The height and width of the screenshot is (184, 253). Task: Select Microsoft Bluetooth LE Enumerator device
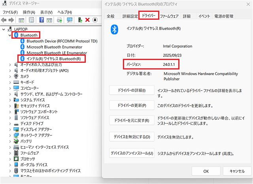pyautogui.click(x=57, y=53)
